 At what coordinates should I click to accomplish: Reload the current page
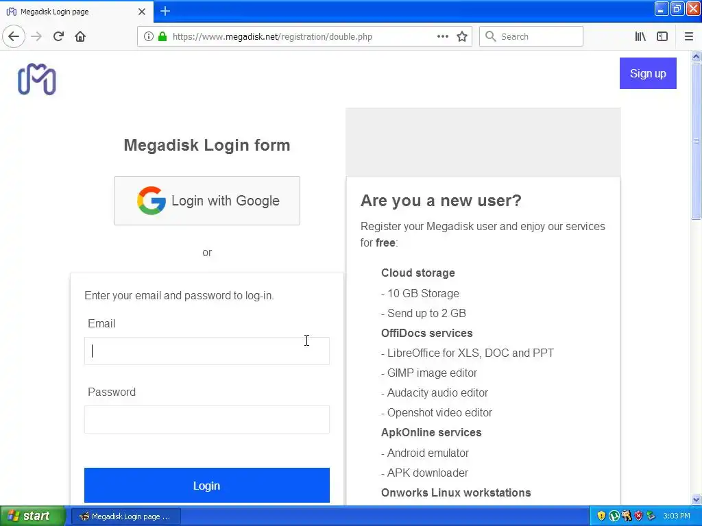click(x=58, y=36)
